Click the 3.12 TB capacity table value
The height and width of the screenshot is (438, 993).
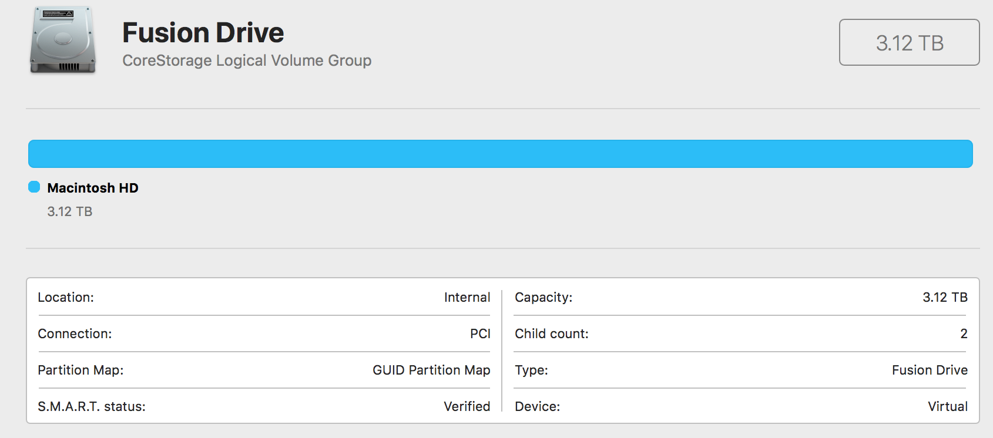point(945,297)
